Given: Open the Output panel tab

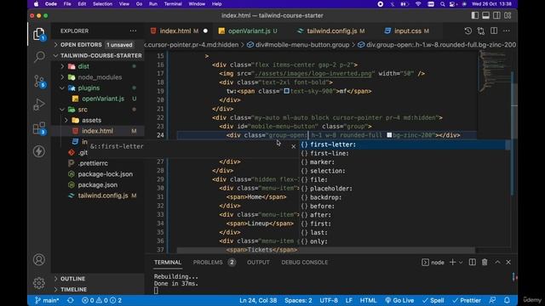Looking at the screenshot, I should 258,263.
